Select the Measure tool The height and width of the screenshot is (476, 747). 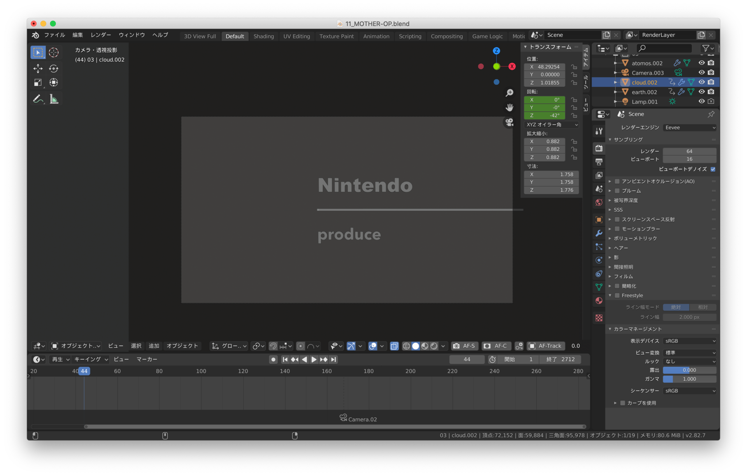(54, 99)
